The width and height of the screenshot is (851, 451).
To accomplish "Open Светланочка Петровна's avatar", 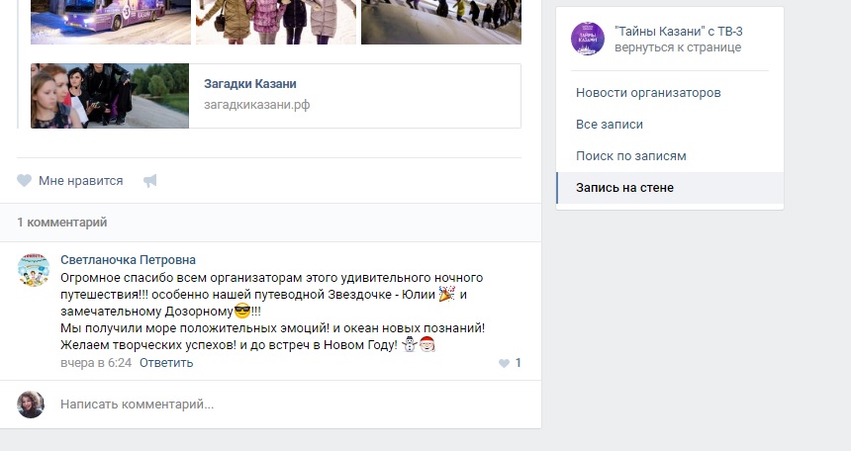I will tap(34, 270).
